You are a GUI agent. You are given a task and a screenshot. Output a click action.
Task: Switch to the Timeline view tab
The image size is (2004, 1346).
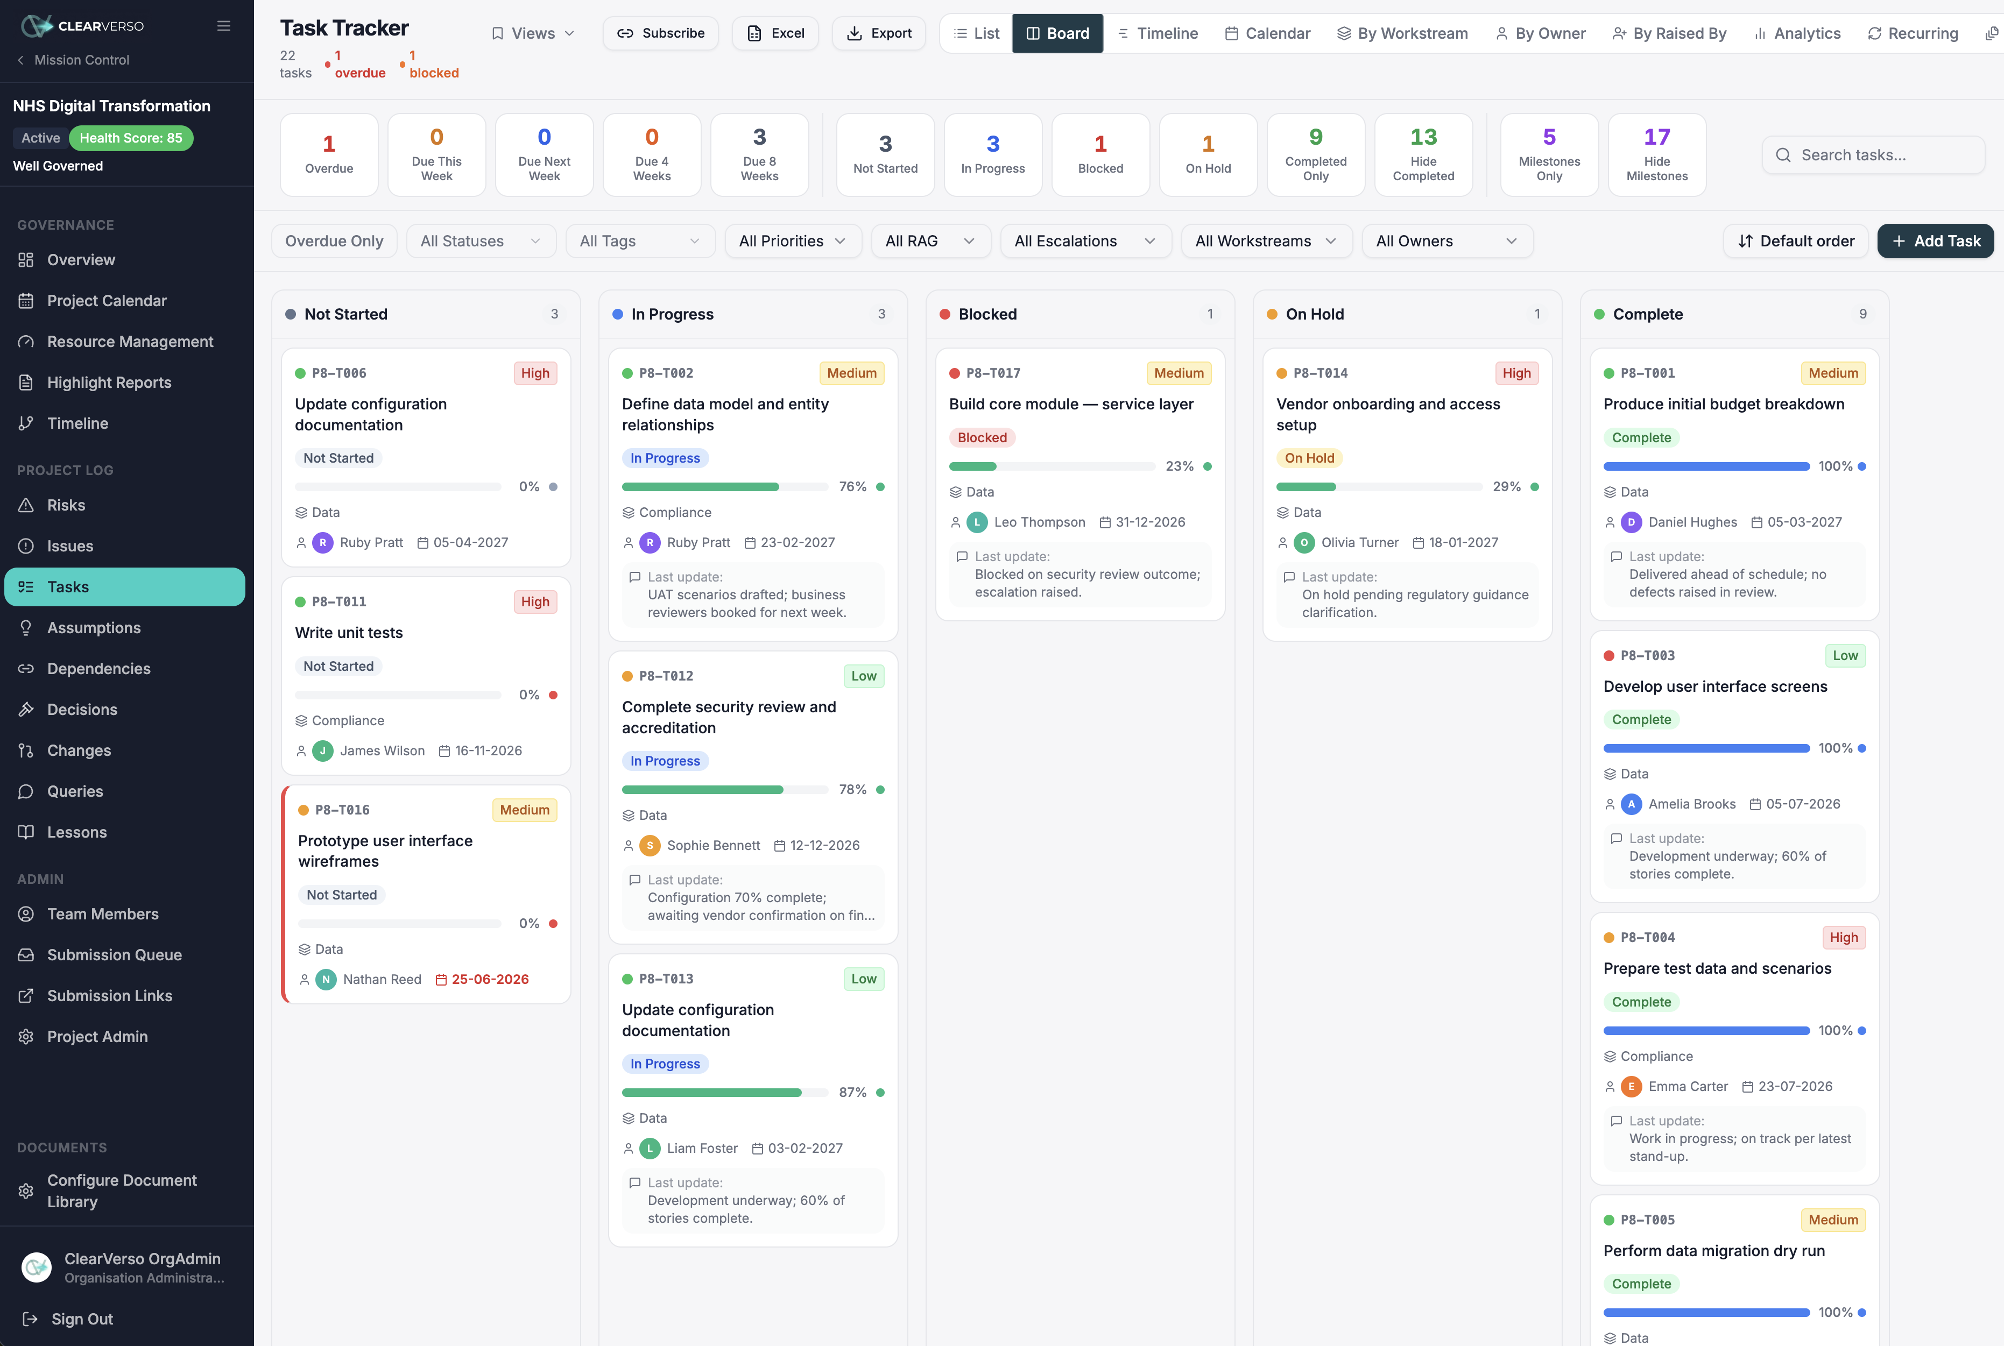pyautogui.click(x=1158, y=33)
